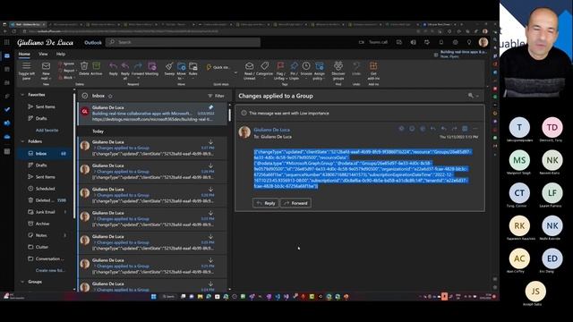This screenshot has width=573, height=322.
Task: Open the Windows Start button on taskbar
Action: pos(153,296)
